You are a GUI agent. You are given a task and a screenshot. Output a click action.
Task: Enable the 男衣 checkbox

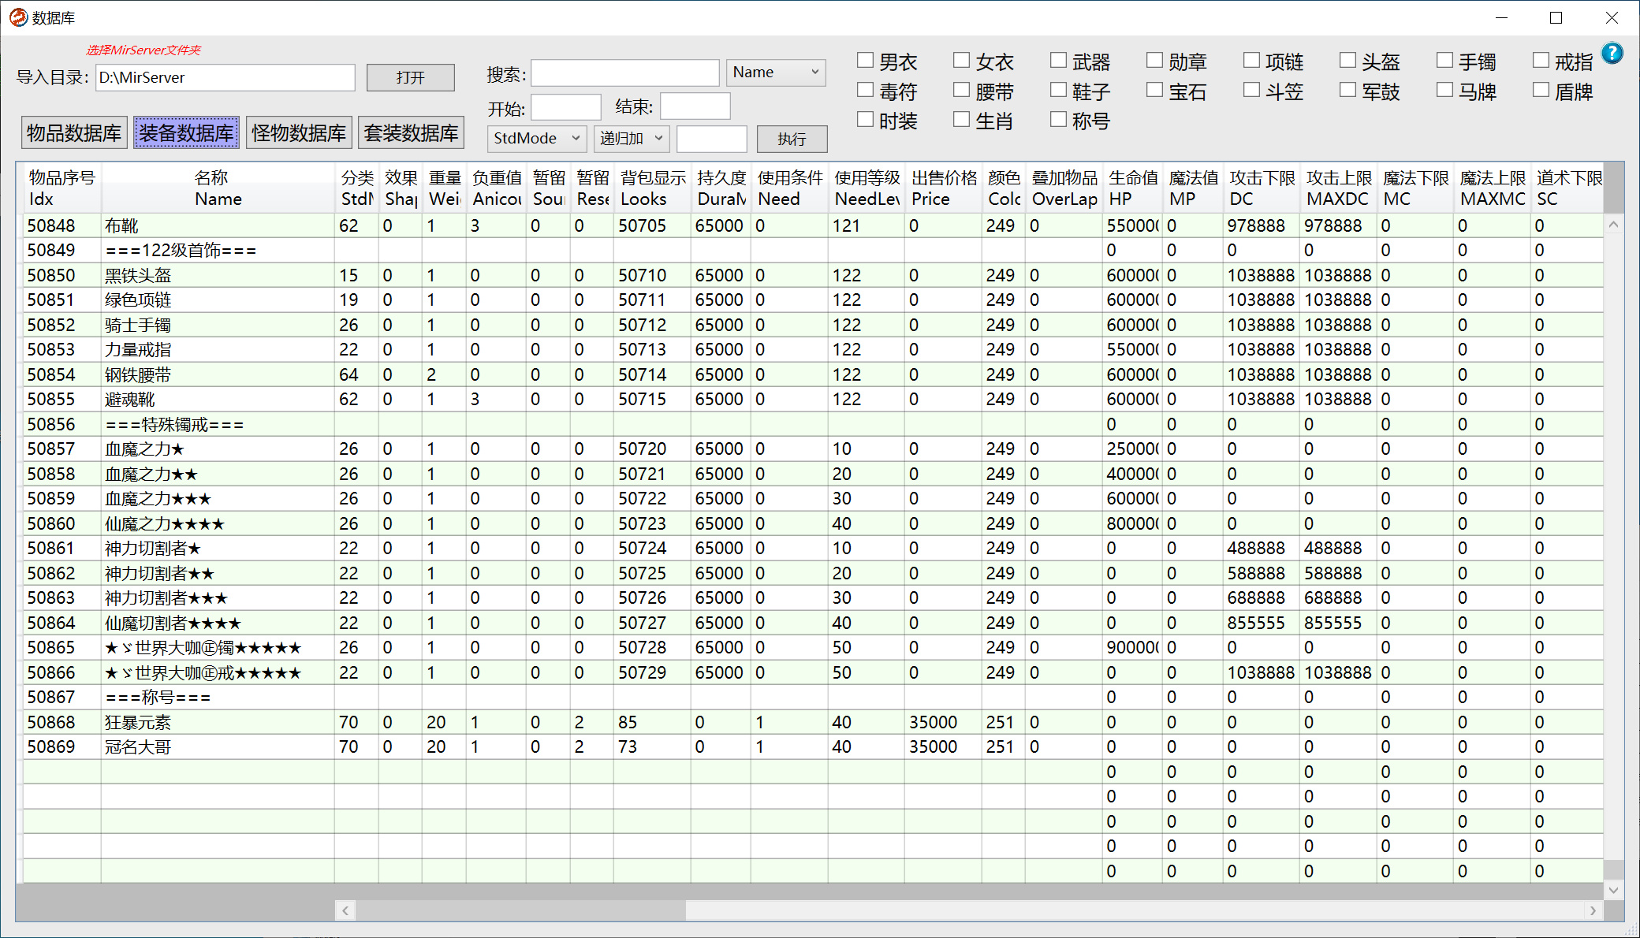point(865,61)
